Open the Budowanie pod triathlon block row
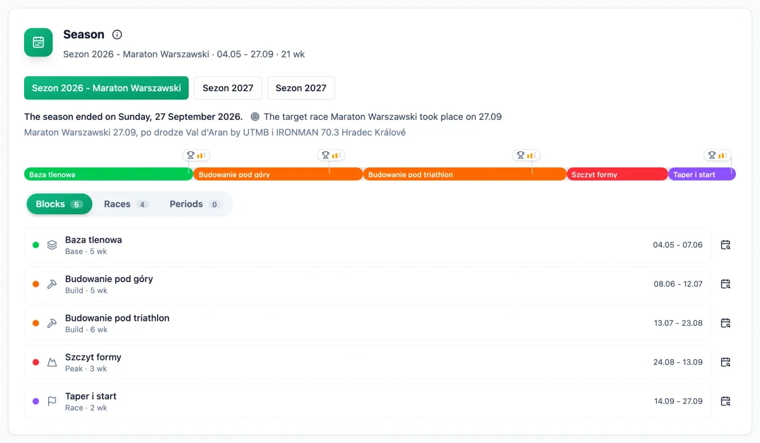 pos(367,323)
